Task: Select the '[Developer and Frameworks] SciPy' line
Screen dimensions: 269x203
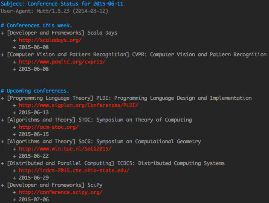Action: click(x=52, y=185)
